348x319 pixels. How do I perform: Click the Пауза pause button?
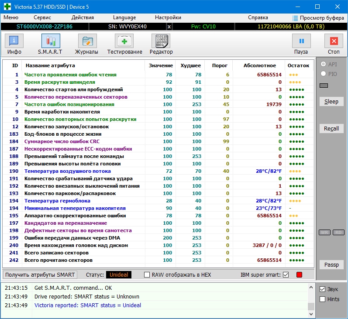[x=301, y=41]
